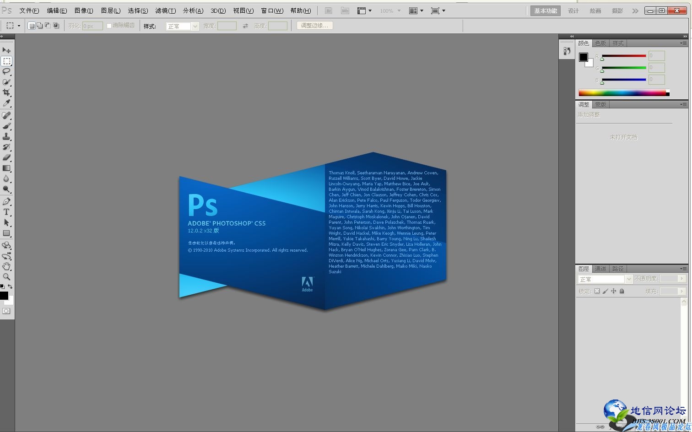Image resolution: width=692 pixels, height=432 pixels.
Task: Swap width and height values
Action: pyautogui.click(x=245, y=26)
